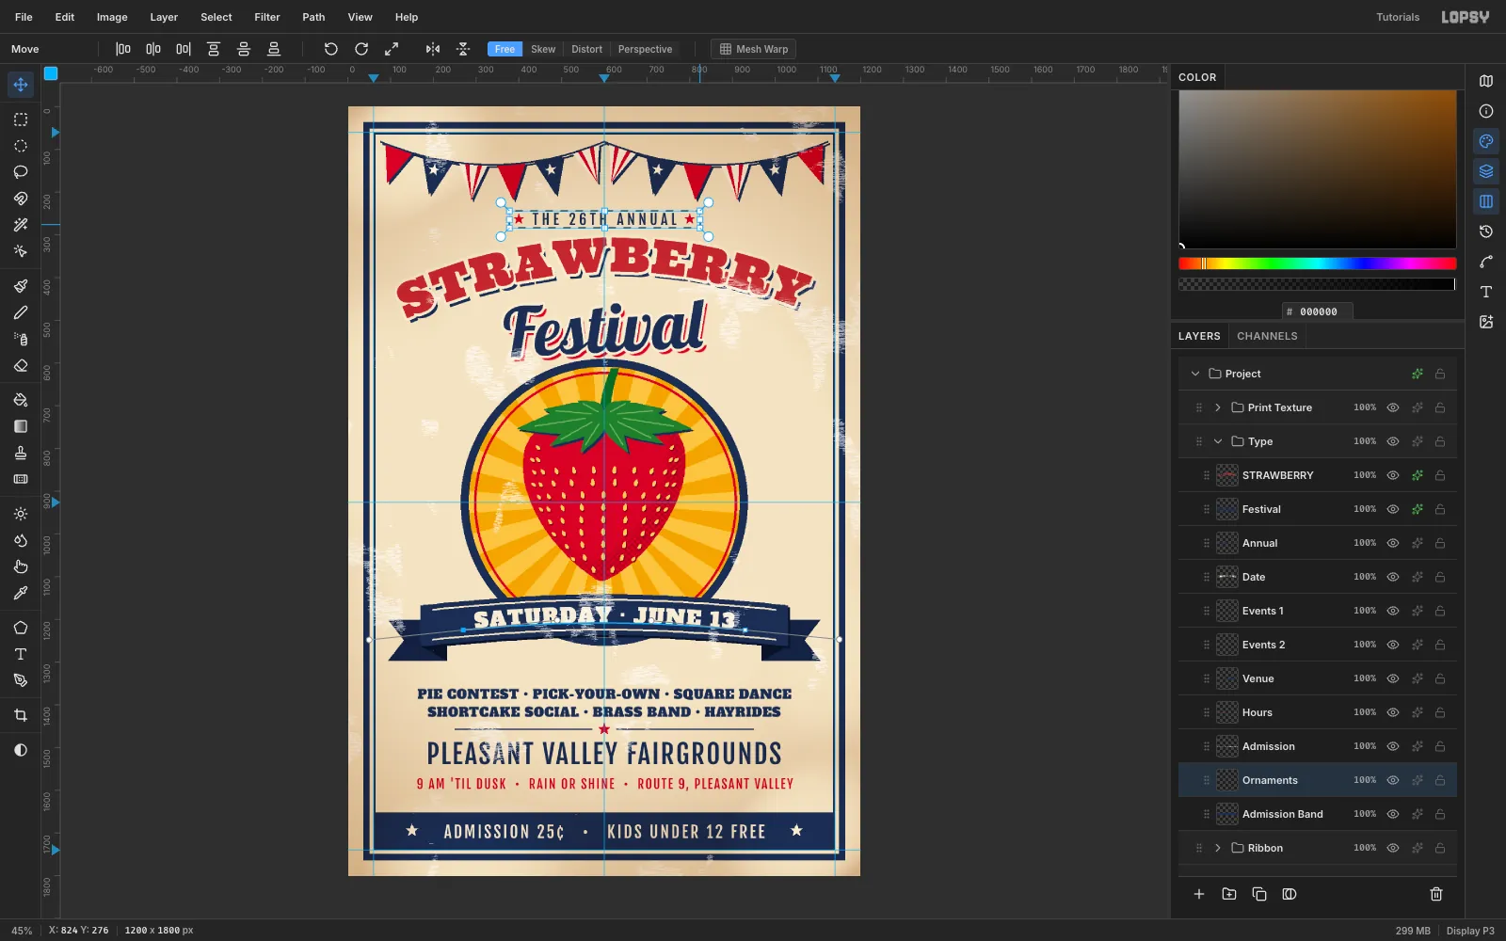
Task: Pick a color in the saturation field
Action: point(1317,169)
